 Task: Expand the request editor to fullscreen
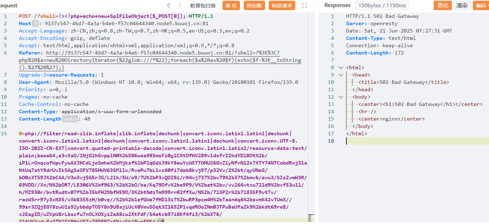click(304, 5)
